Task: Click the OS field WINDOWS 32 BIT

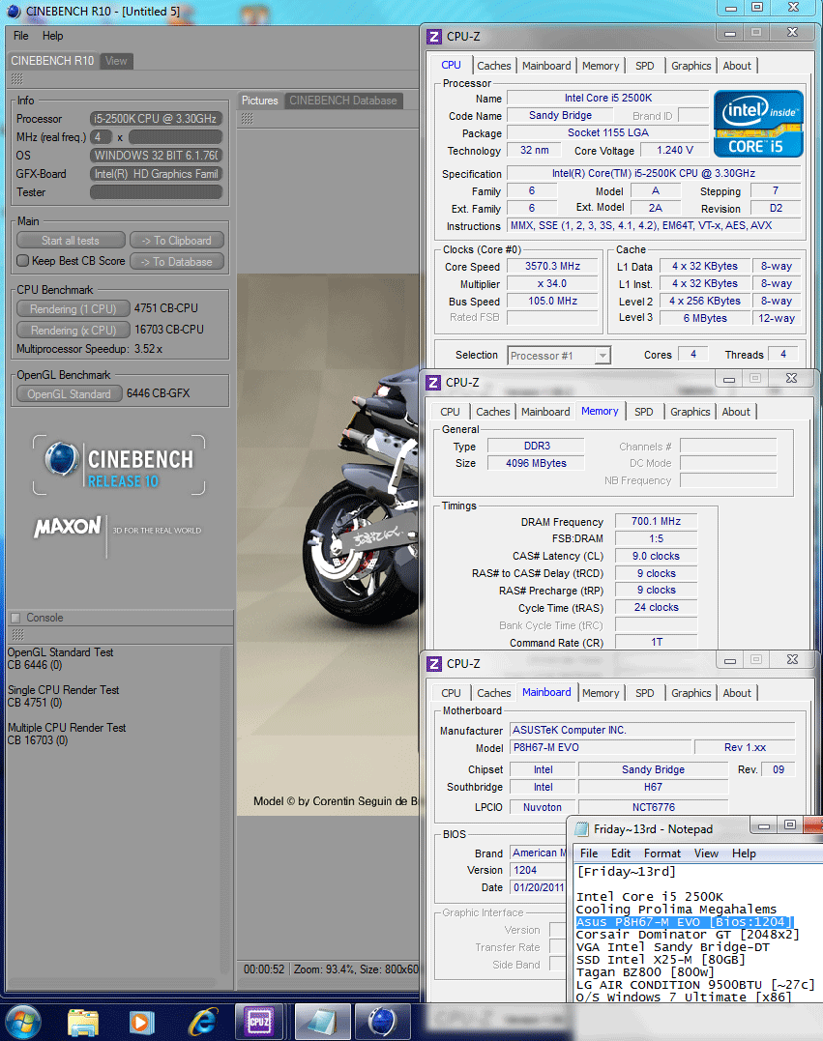Action: pos(156,156)
